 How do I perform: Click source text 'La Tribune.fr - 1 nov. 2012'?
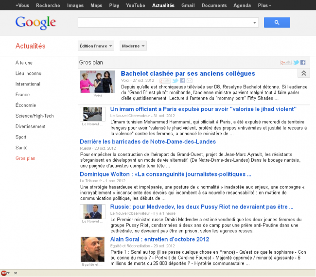[x=103, y=181]
